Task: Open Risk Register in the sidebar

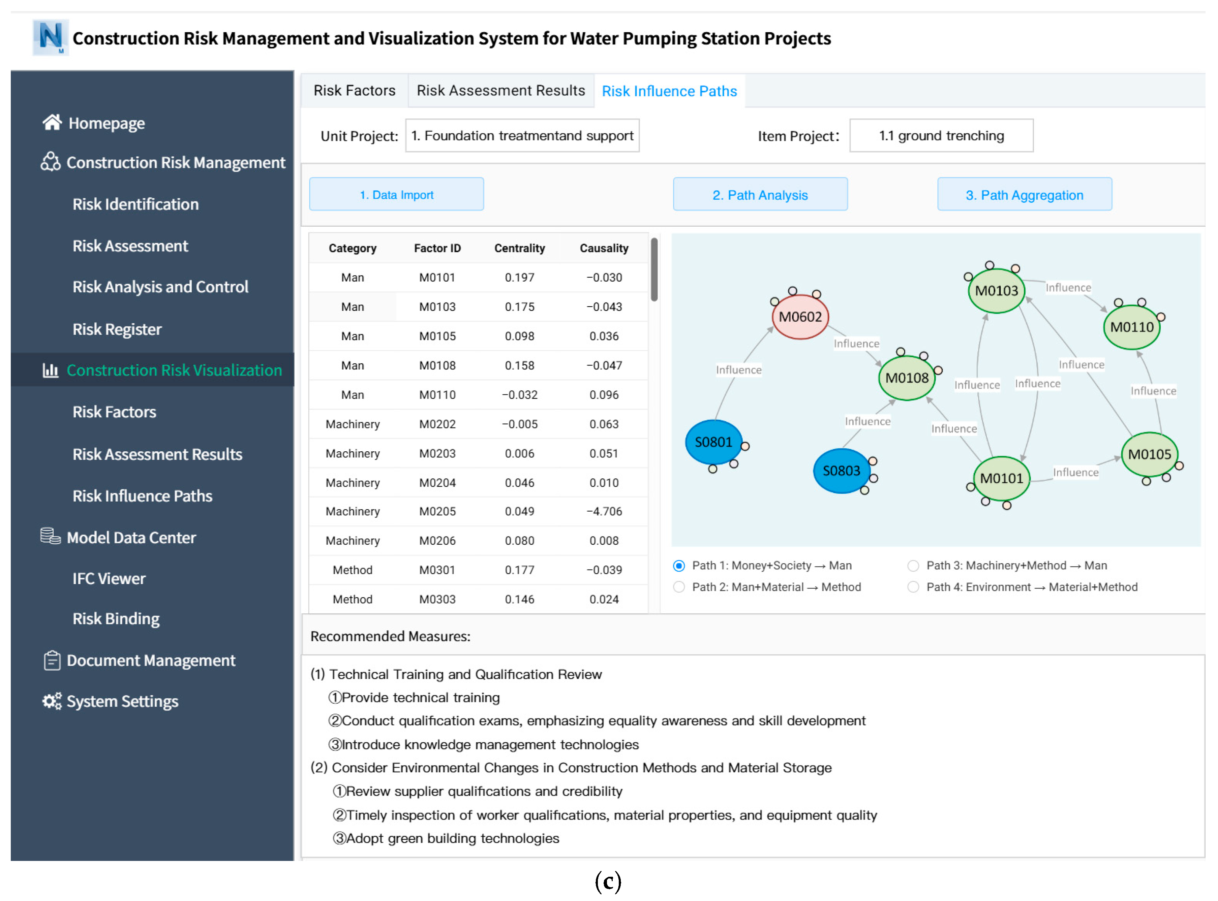Action: [x=117, y=329]
